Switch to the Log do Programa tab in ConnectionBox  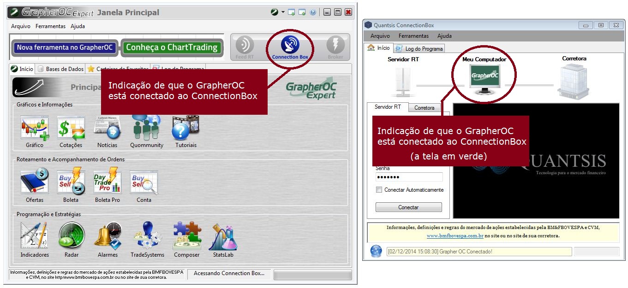pos(419,48)
